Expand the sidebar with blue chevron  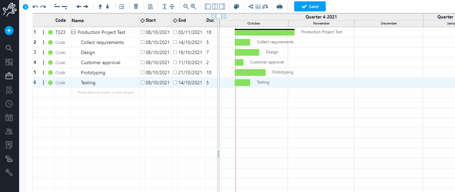[x=25, y=6]
